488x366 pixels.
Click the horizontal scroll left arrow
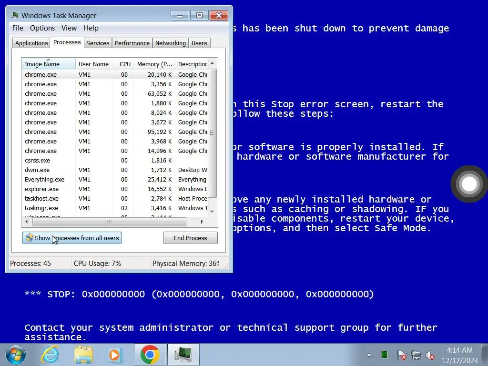(x=27, y=222)
